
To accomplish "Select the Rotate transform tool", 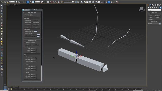I will 30,2.
